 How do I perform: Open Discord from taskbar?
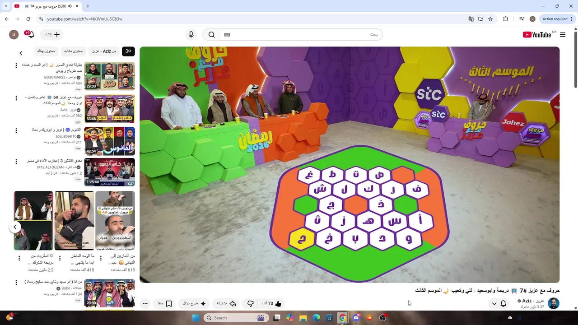click(356, 318)
